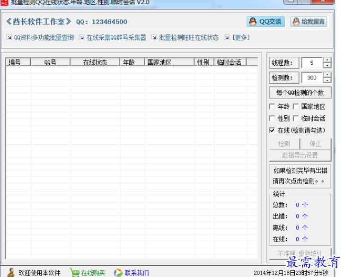This screenshot has height=277, width=344.
Task: Click the 联系我们 circular icon
Action: click(118, 273)
